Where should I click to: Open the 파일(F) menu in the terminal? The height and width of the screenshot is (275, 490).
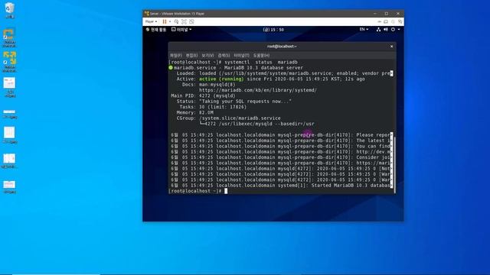click(x=175, y=56)
